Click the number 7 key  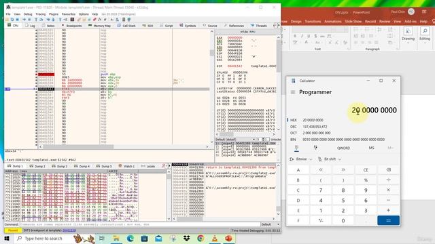[321, 190]
